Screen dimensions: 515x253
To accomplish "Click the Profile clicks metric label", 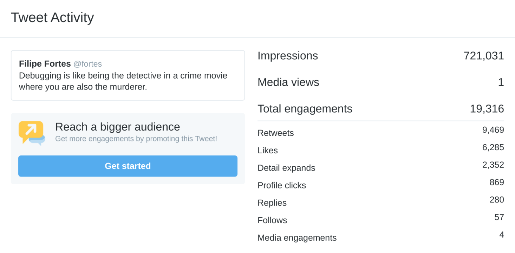I will pyautogui.click(x=281, y=185).
